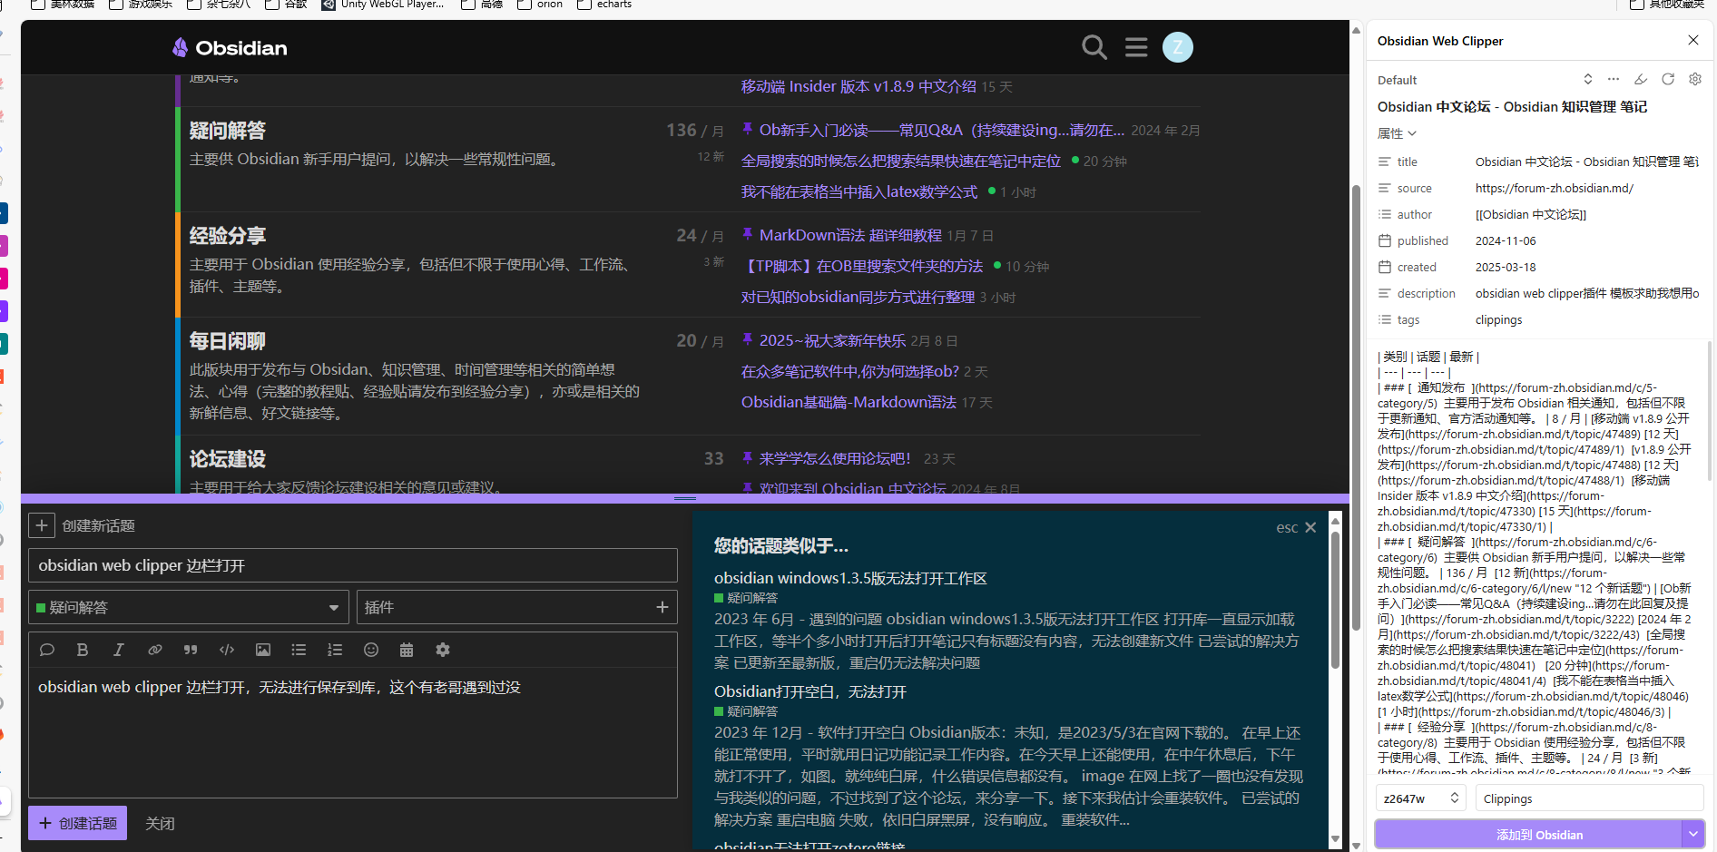
Task: Open the orion bookmark folder
Action: pos(540,5)
